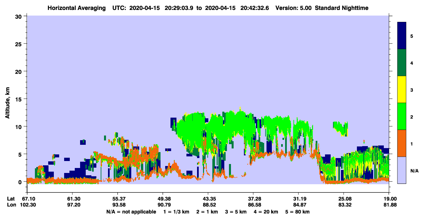
Task: Click the bright green level 2 colorbar segment
Action: (x=402, y=116)
